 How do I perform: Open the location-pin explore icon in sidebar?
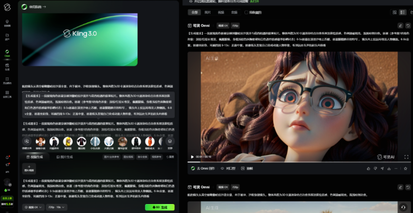pyautogui.click(x=7, y=23)
